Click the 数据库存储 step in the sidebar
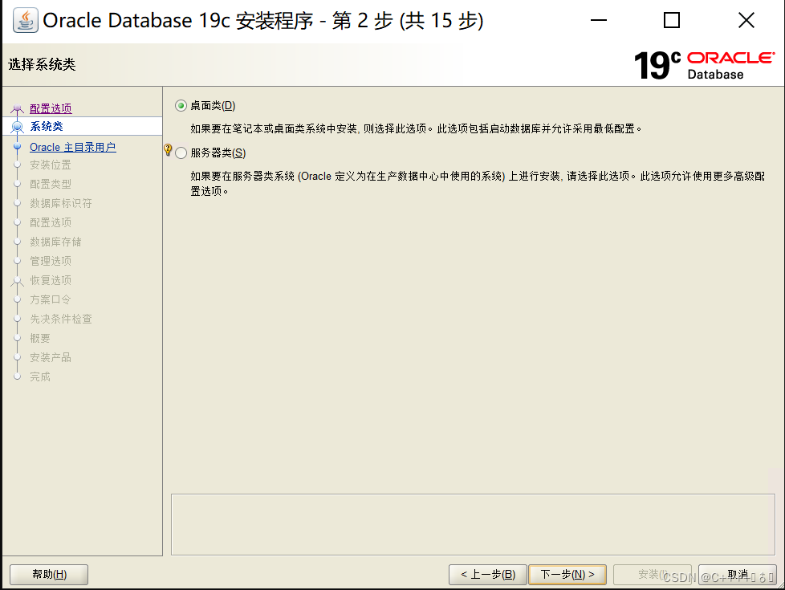This screenshot has width=785, height=590. [55, 242]
